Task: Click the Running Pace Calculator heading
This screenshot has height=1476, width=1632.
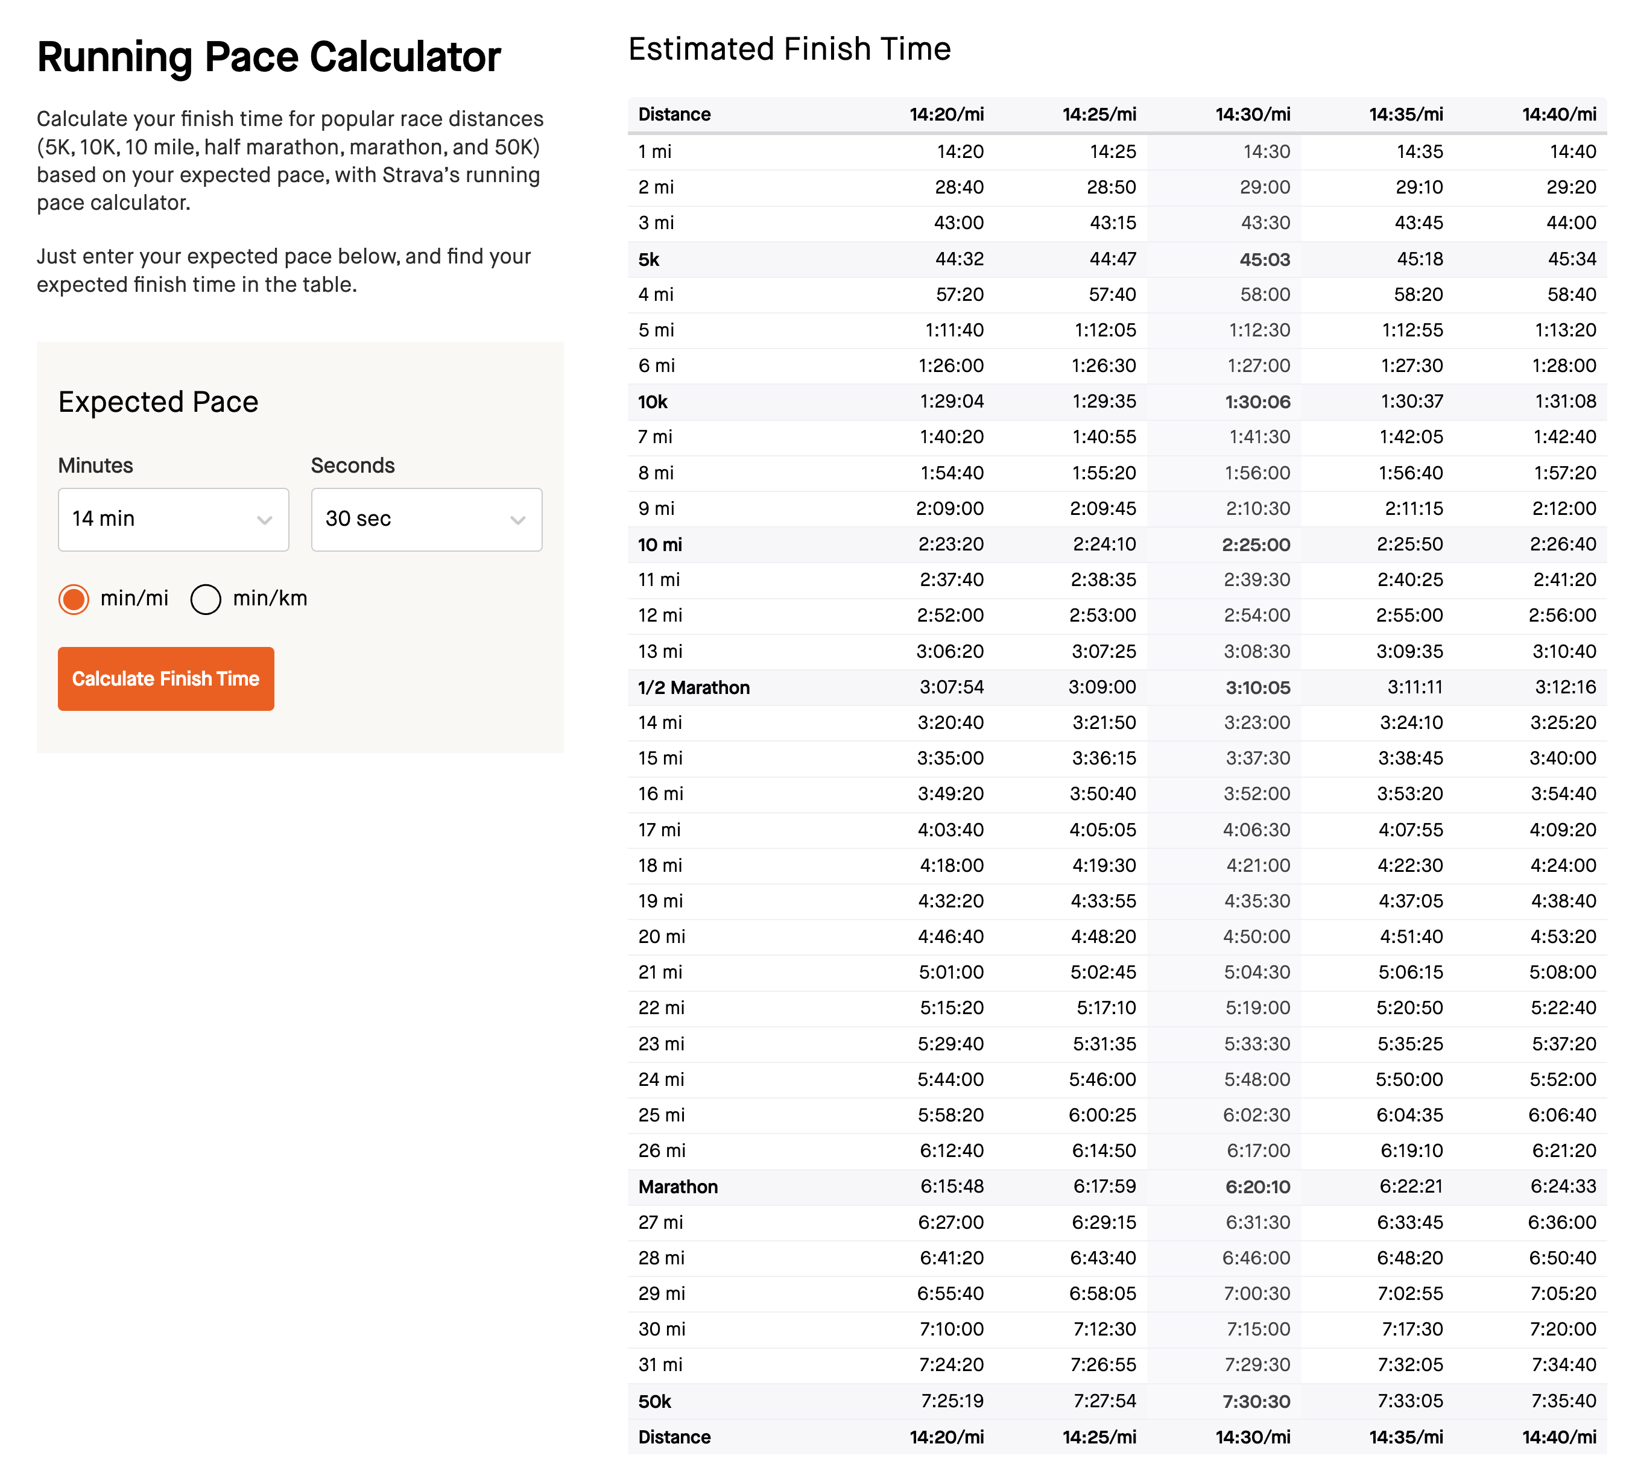Action: click(x=269, y=57)
